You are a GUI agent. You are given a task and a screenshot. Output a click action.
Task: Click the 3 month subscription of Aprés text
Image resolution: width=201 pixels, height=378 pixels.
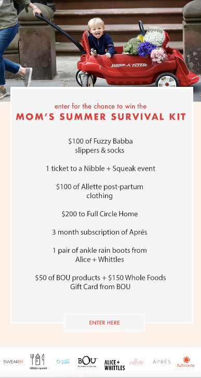pyautogui.click(x=100, y=232)
